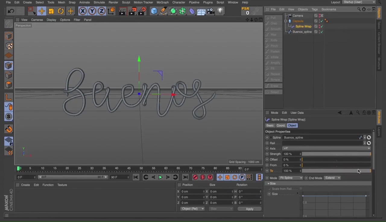Click the Strength slider bar

pos(336,154)
